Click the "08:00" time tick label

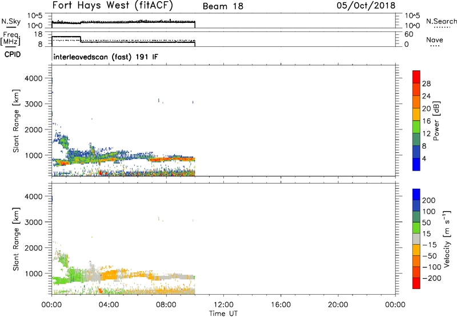pos(166,305)
